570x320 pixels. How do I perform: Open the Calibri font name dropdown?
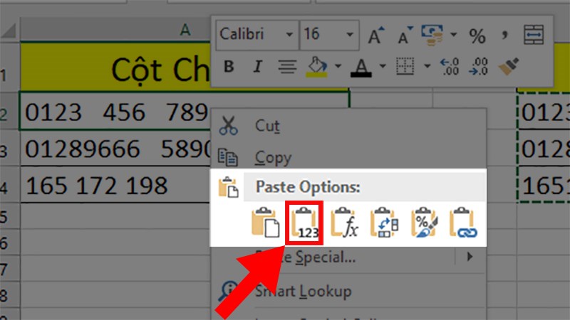(289, 34)
